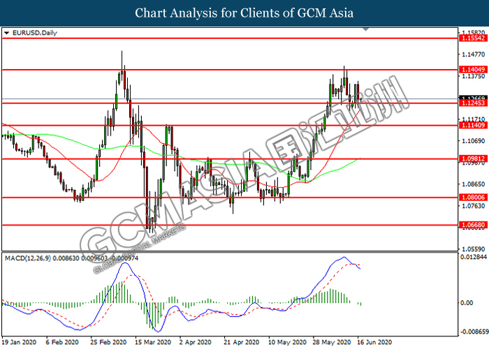Select the 1.06680 support price label

473,225
